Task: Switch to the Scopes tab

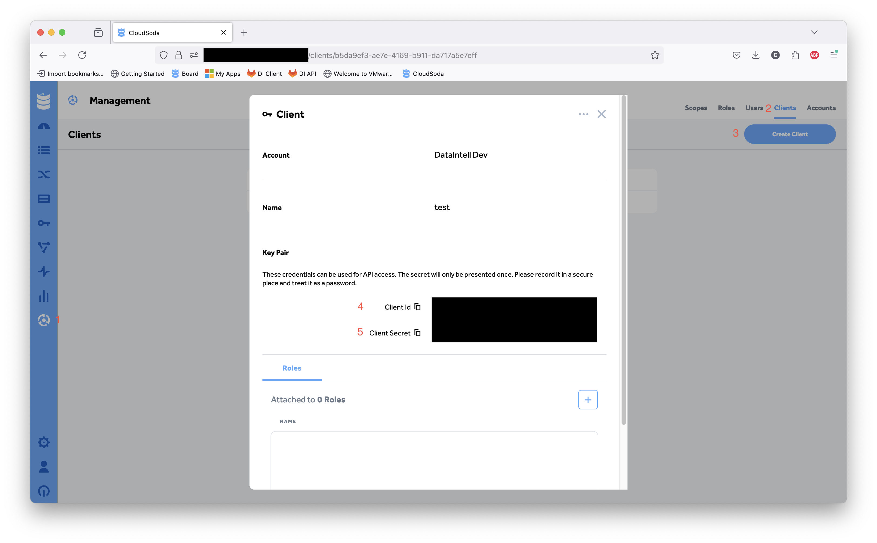Action: tap(696, 108)
